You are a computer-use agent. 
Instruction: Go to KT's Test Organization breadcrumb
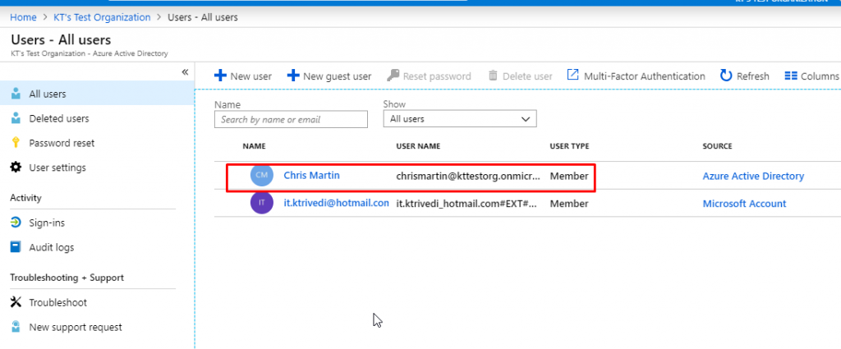click(101, 17)
